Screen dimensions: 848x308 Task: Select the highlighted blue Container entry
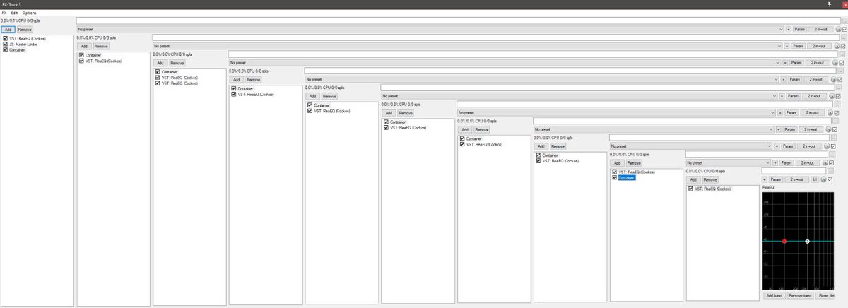626,177
